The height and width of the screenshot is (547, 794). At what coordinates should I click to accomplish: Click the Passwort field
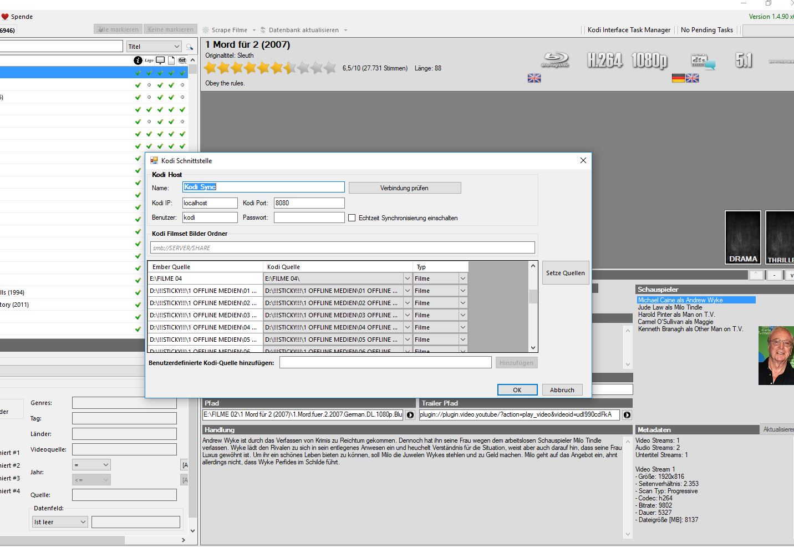tap(309, 217)
